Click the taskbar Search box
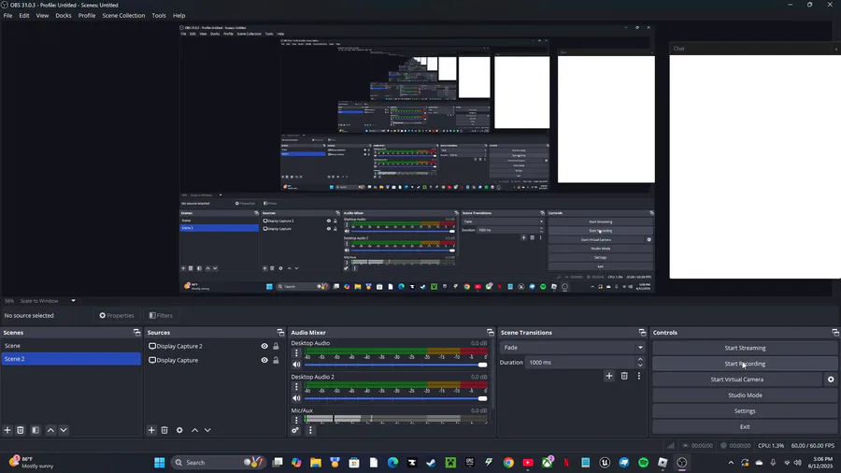Screen dimensions: 841x473 (219, 463)
